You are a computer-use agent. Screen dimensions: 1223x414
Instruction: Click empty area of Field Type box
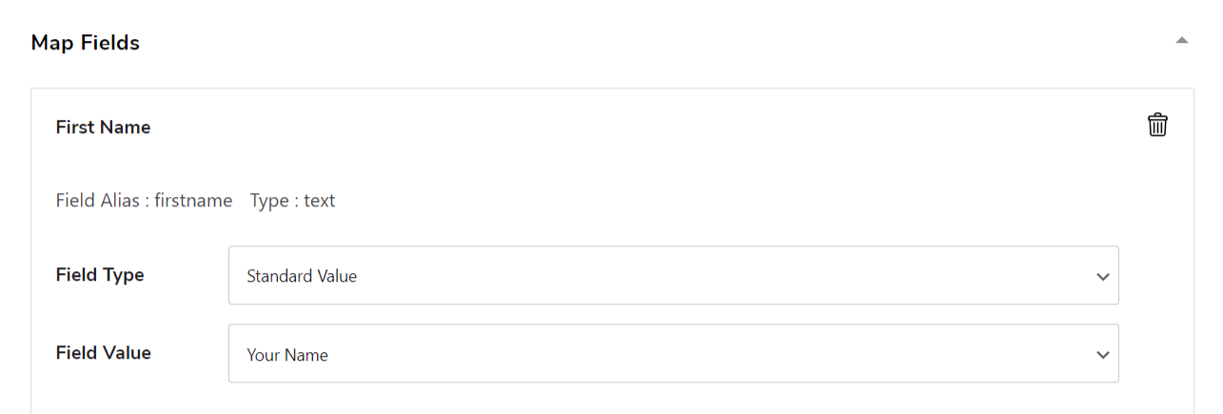click(723, 276)
